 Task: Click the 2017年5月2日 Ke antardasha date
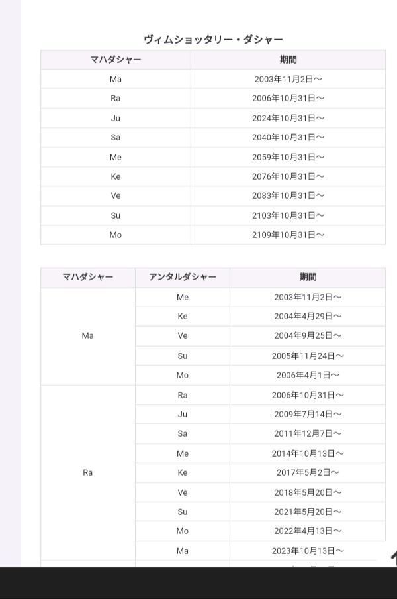[308, 472]
